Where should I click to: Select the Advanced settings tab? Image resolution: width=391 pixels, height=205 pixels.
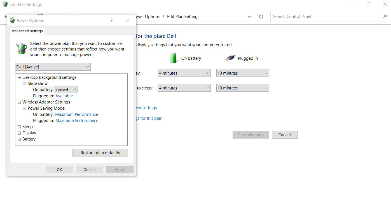click(x=27, y=31)
